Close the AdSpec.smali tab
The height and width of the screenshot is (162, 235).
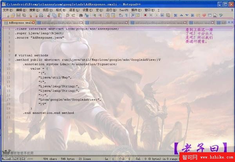[x=212, y=22]
